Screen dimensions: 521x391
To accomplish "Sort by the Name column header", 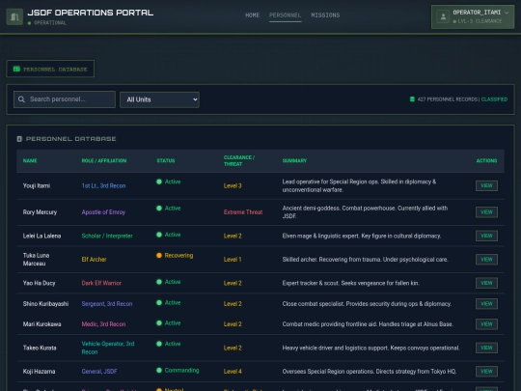I will point(30,160).
